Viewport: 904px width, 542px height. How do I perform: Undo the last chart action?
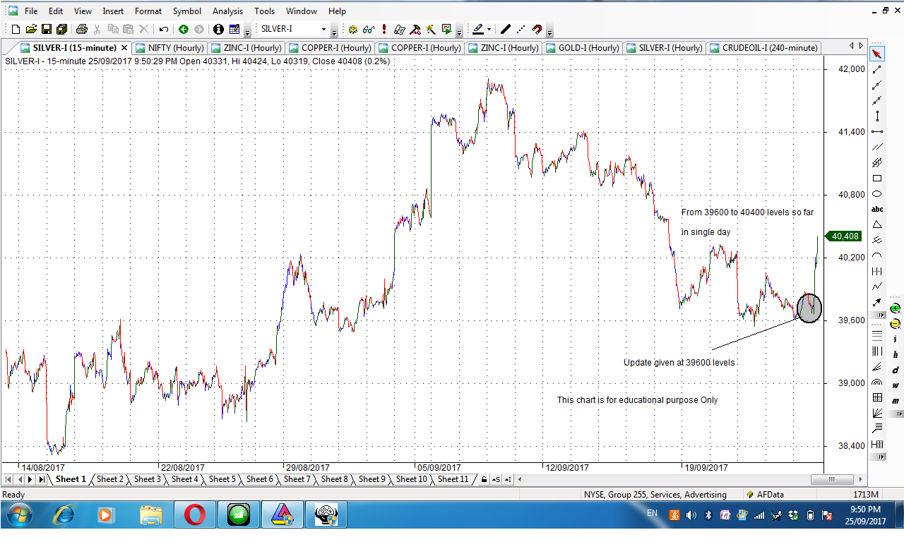(162, 29)
